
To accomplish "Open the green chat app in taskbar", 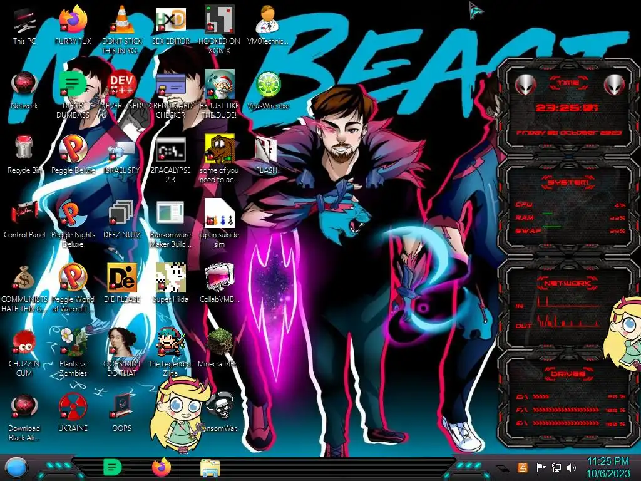I will click(x=113, y=467).
